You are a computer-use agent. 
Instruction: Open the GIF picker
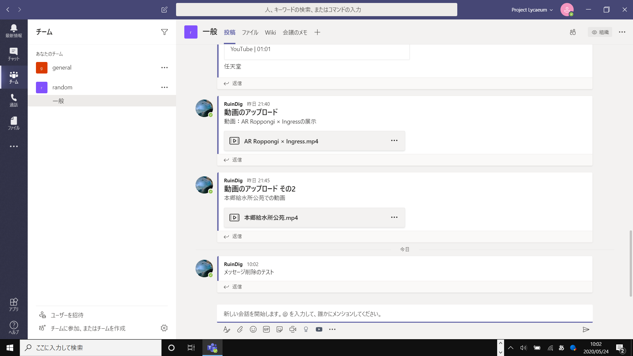point(266,329)
